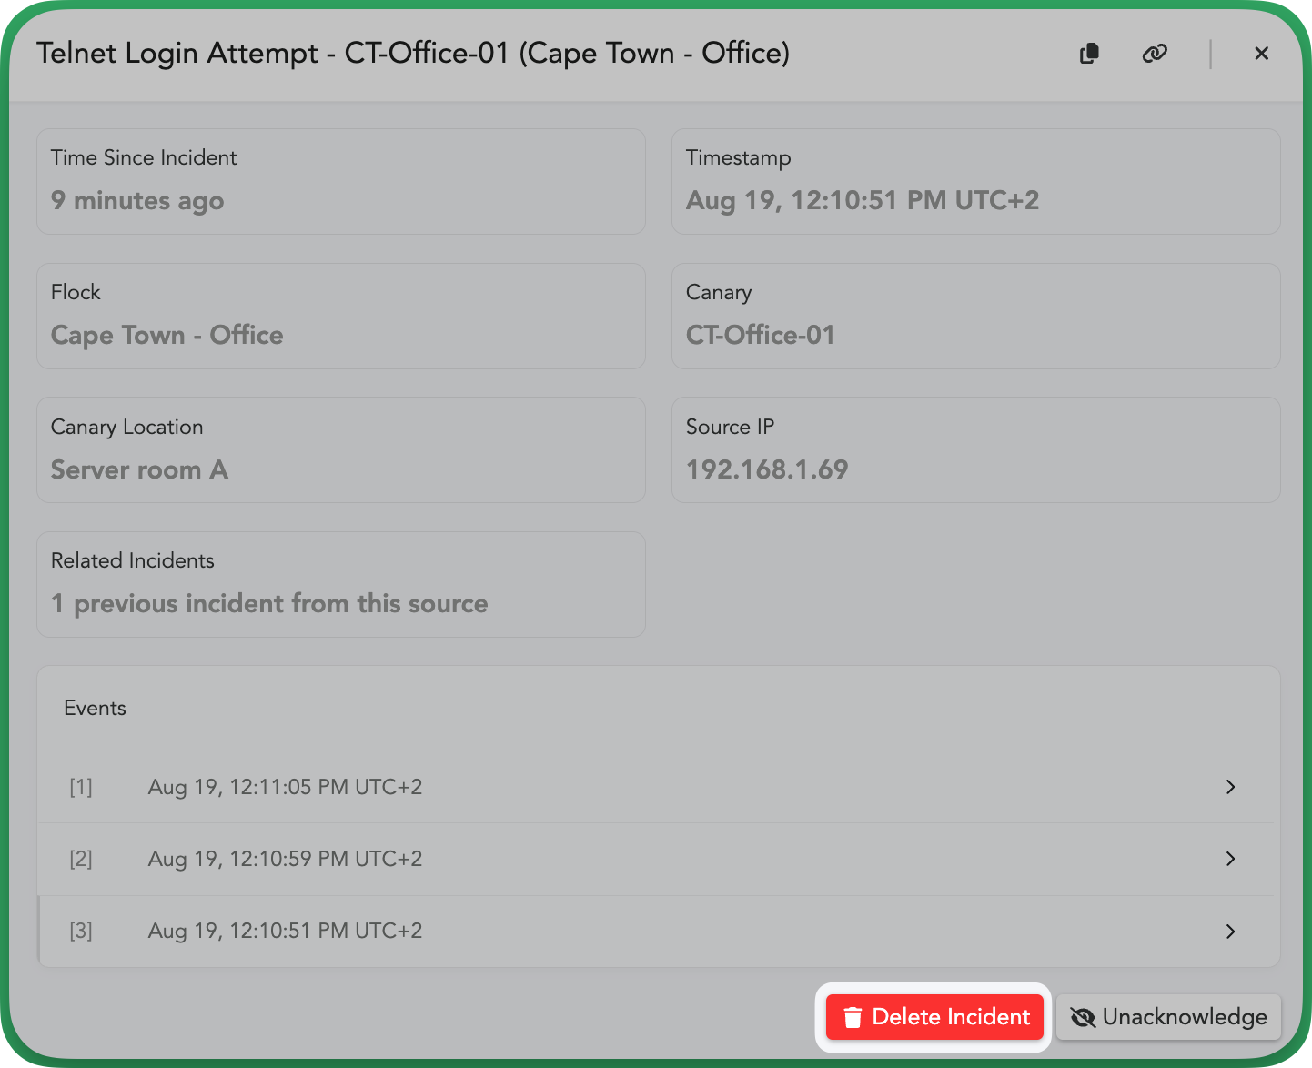Click the Source IP 192.168.1.69 value

767,469
